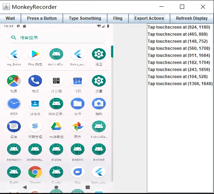Screen dimensions: 214x194
Task: Open the Google Drive app icon
Action: 56,127
